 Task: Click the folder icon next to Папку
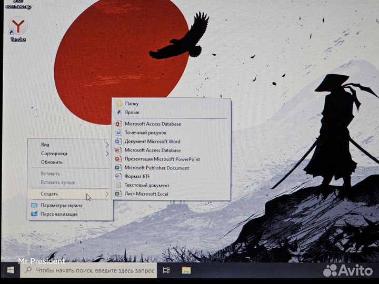click(x=119, y=104)
